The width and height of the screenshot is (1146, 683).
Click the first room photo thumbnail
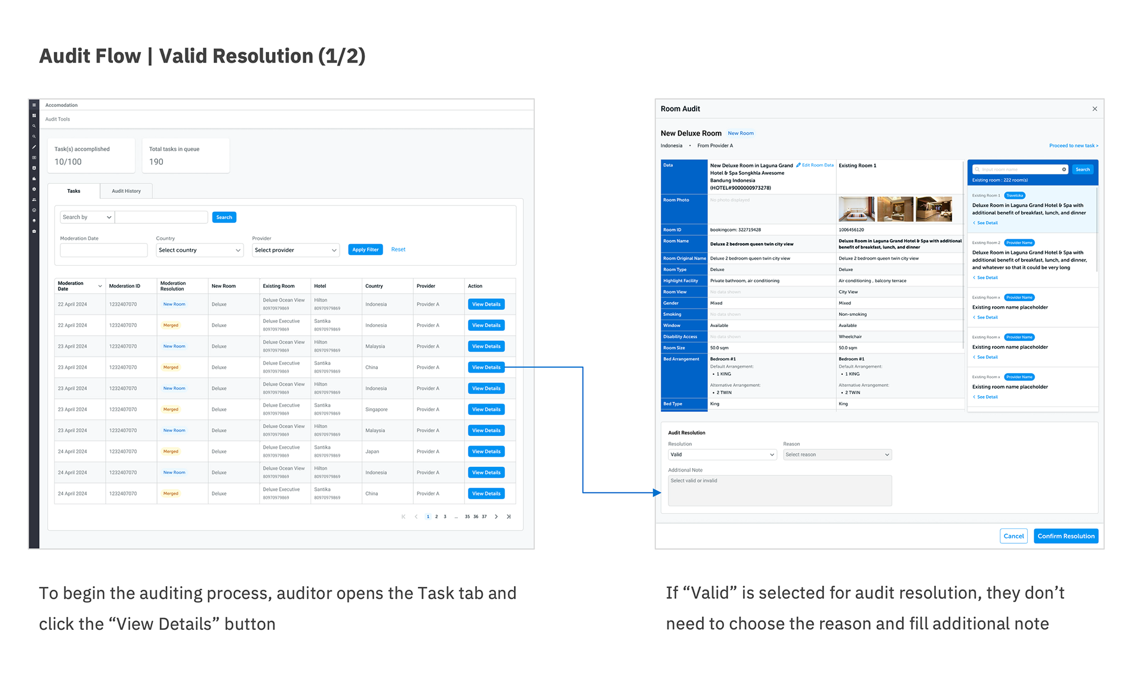click(856, 210)
